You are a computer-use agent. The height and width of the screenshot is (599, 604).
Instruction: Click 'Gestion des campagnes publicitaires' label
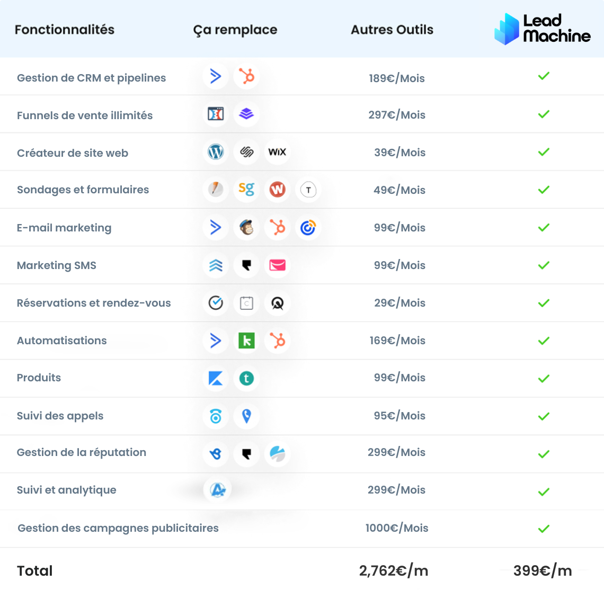pyautogui.click(x=118, y=528)
